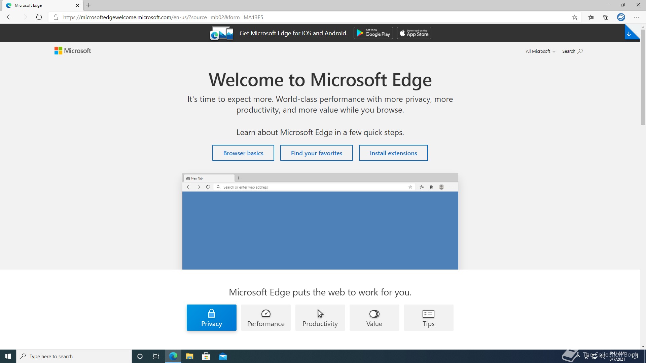This screenshot has width=646, height=363.
Task: Open Task View on the taskbar
Action: pos(156,356)
